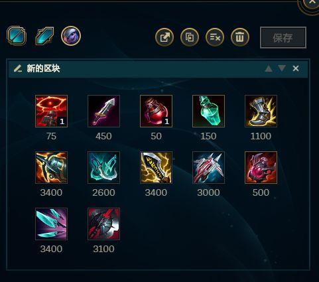Select the green potion costing 150
Viewport: 319px width, 282px height.
point(208,111)
